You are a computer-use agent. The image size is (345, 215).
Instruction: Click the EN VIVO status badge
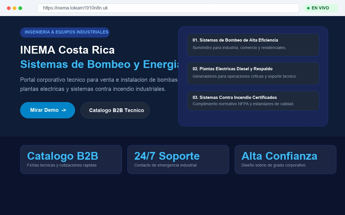(x=321, y=8)
